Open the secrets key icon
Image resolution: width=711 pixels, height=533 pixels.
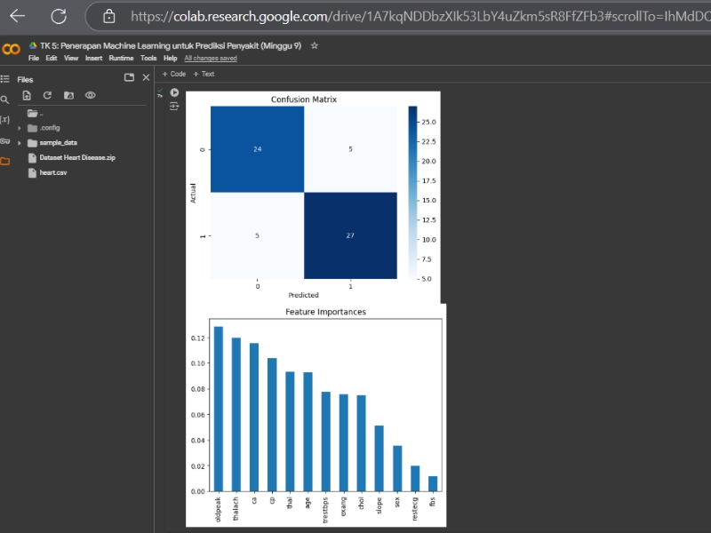click(5, 141)
